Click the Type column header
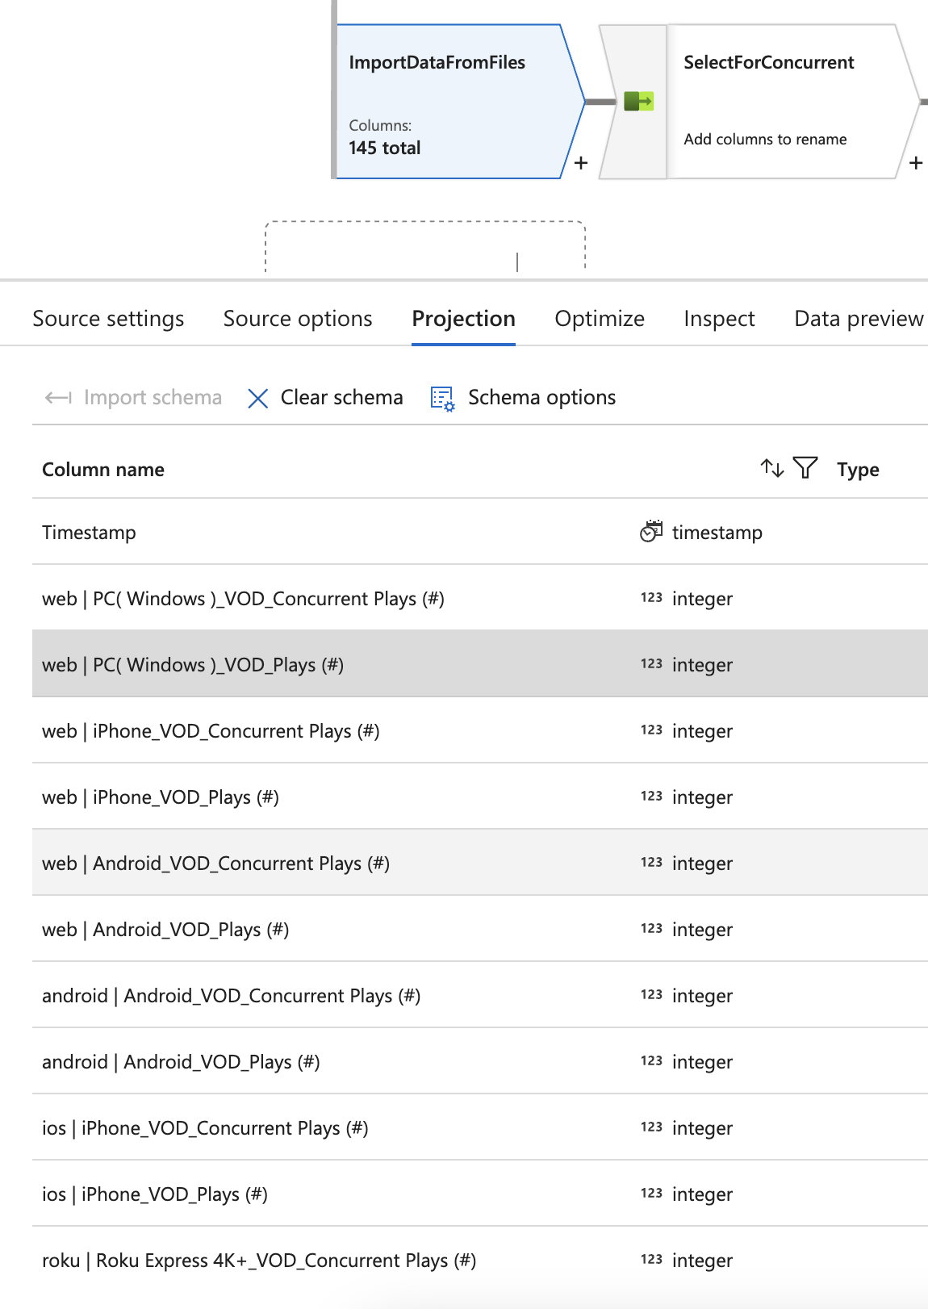Screen dimensions: 928x1309 (858, 470)
